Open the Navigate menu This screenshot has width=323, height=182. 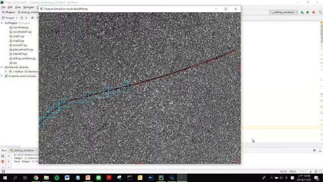coord(29,7)
